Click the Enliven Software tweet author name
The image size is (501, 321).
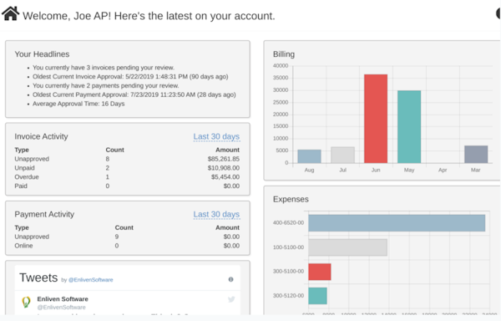tap(63, 299)
